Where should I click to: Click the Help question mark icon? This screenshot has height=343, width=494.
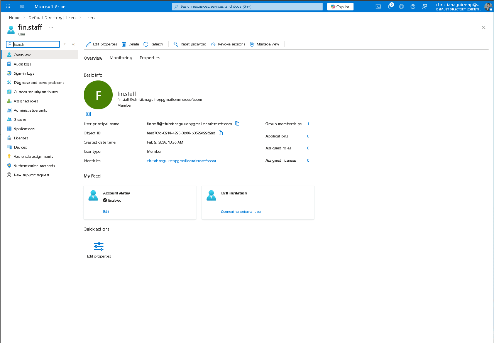tap(413, 7)
